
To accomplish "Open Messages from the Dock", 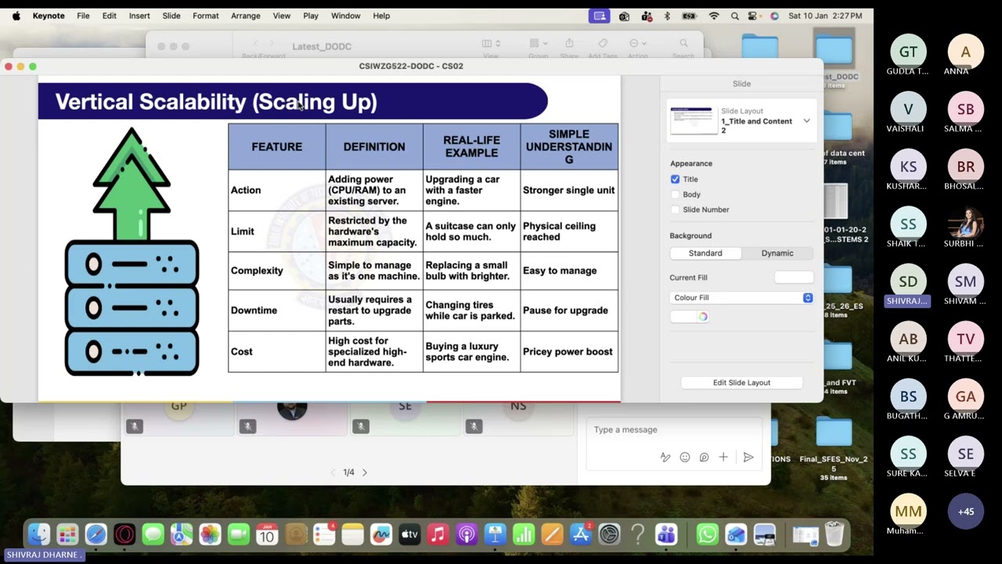I will point(153,535).
